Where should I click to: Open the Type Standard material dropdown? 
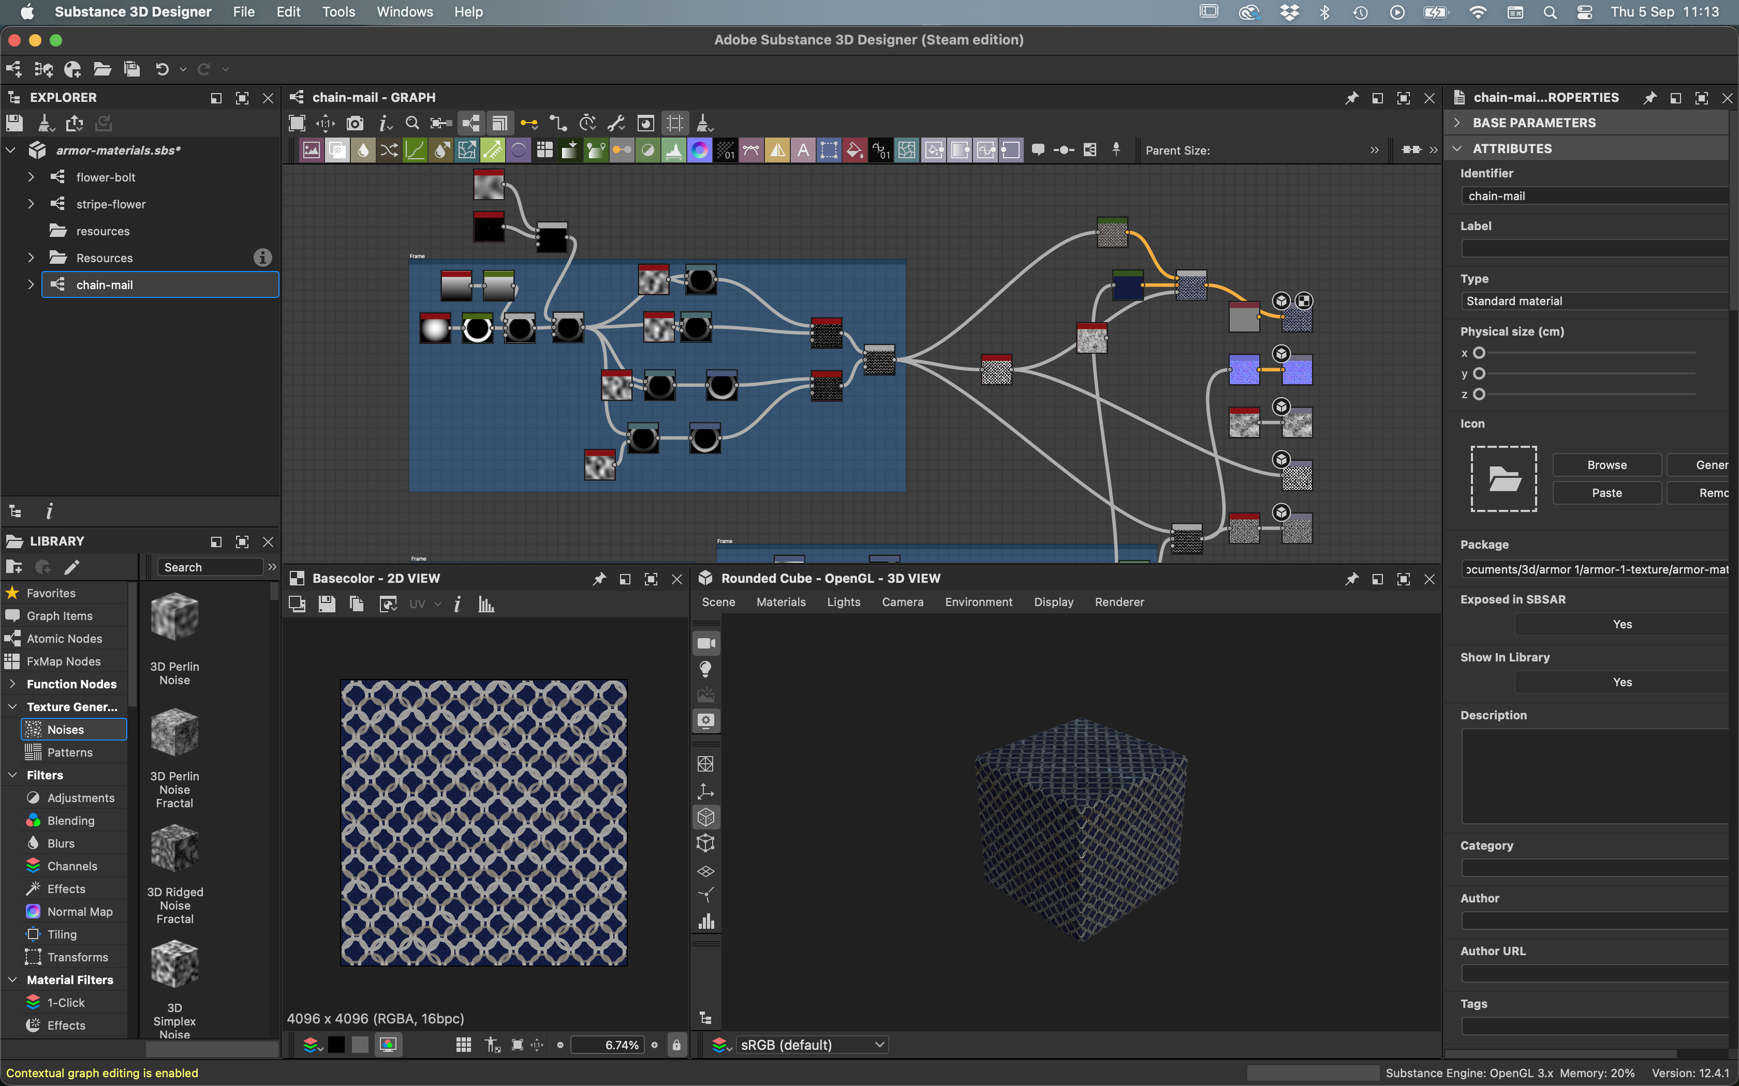coord(1594,301)
